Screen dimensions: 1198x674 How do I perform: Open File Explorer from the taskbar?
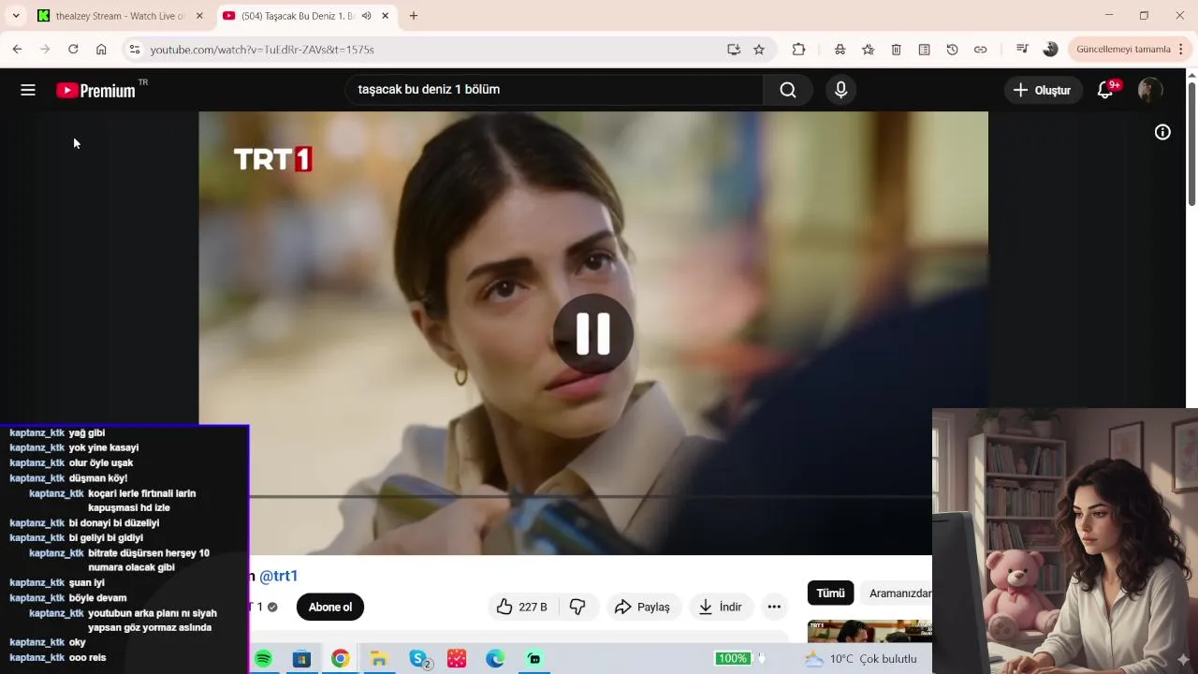coord(379,659)
